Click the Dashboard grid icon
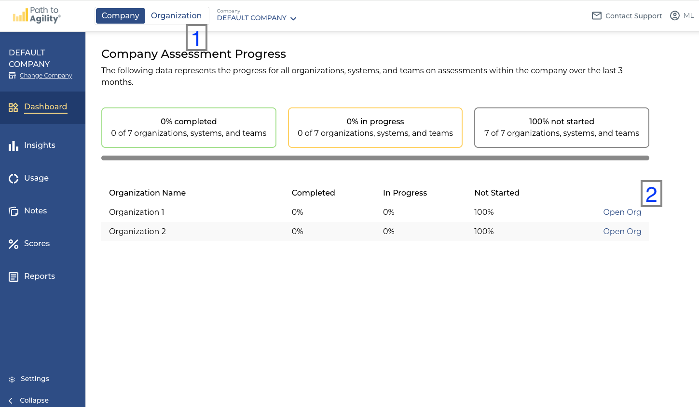This screenshot has width=699, height=407. (14, 107)
